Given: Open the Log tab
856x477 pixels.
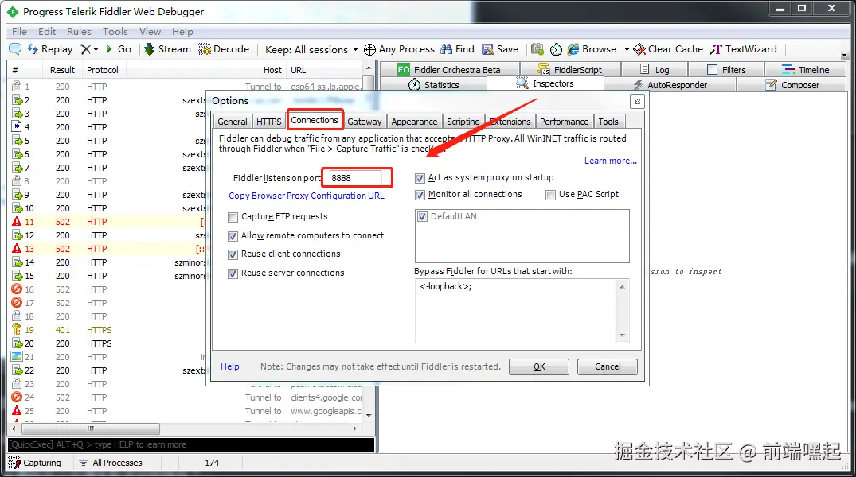Looking at the screenshot, I should coord(655,69).
